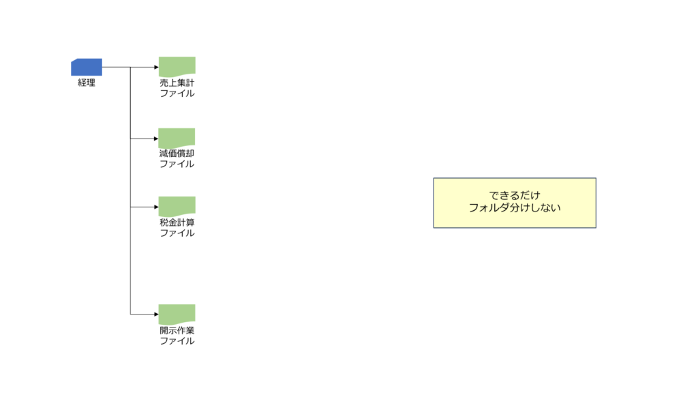This screenshot has height=393, width=698.
Task: Click the 税金計算ファイル text label
Action: tap(177, 227)
